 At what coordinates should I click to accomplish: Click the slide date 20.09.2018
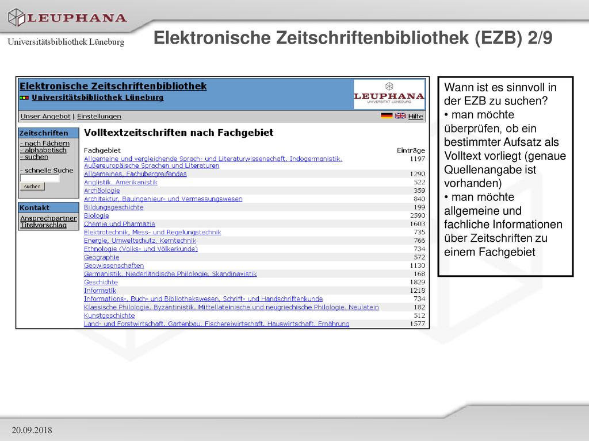32,430
